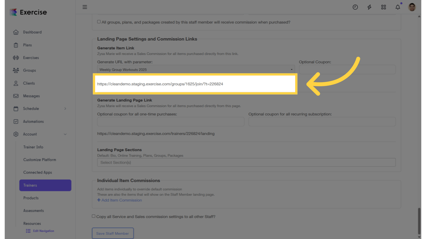Click the plus icon beside Add Item Commission
426x239 pixels.
99,200
